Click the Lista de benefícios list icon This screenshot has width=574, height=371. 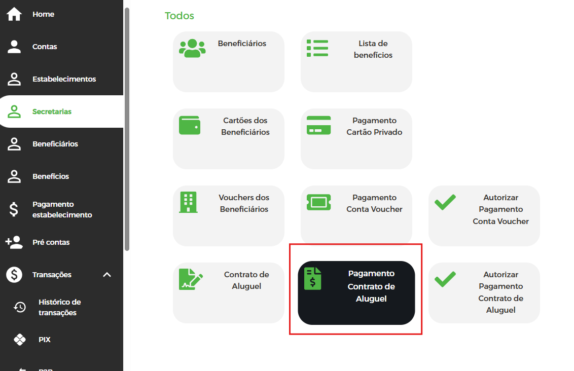pyautogui.click(x=317, y=48)
